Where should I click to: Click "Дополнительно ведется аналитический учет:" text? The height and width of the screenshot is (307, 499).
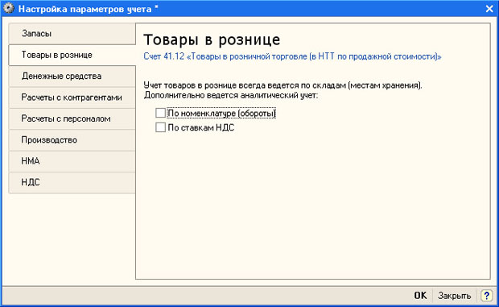(231, 95)
